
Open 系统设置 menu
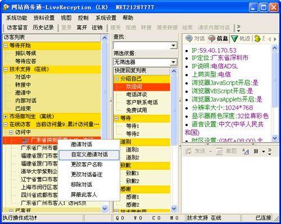[x=106, y=18]
